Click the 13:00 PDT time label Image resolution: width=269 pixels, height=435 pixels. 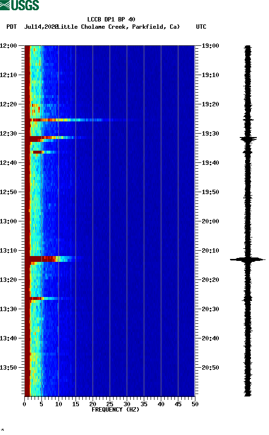click(x=8, y=221)
